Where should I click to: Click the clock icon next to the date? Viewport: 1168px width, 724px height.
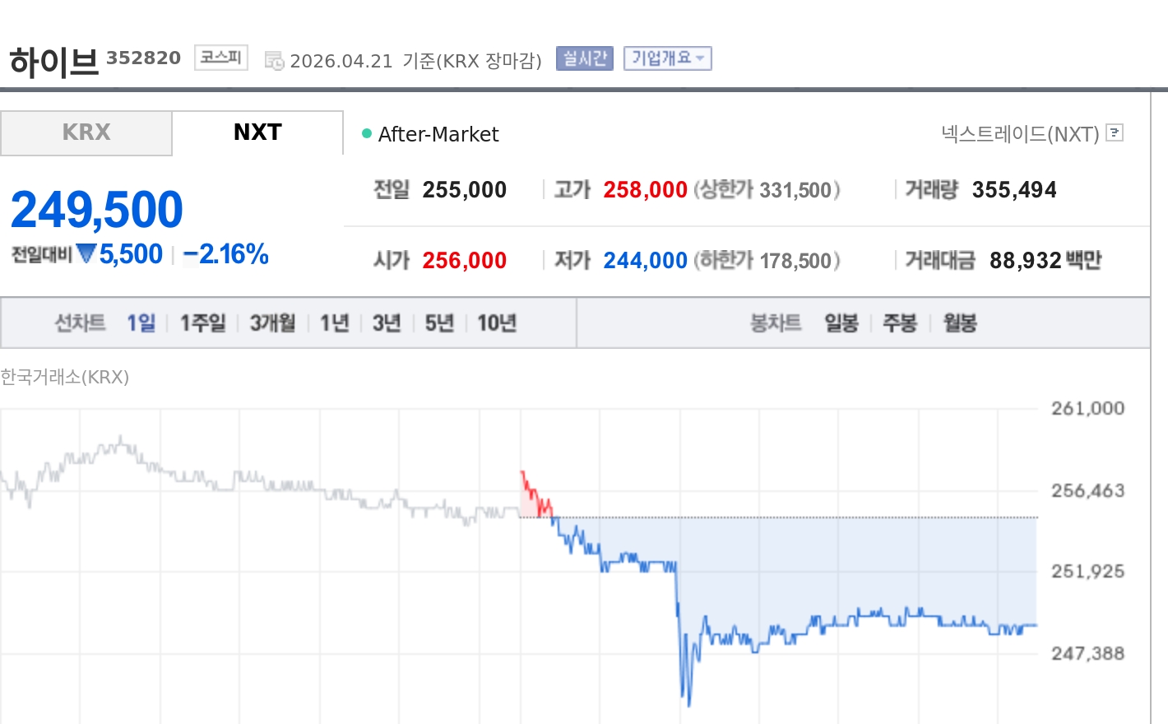click(x=274, y=58)
